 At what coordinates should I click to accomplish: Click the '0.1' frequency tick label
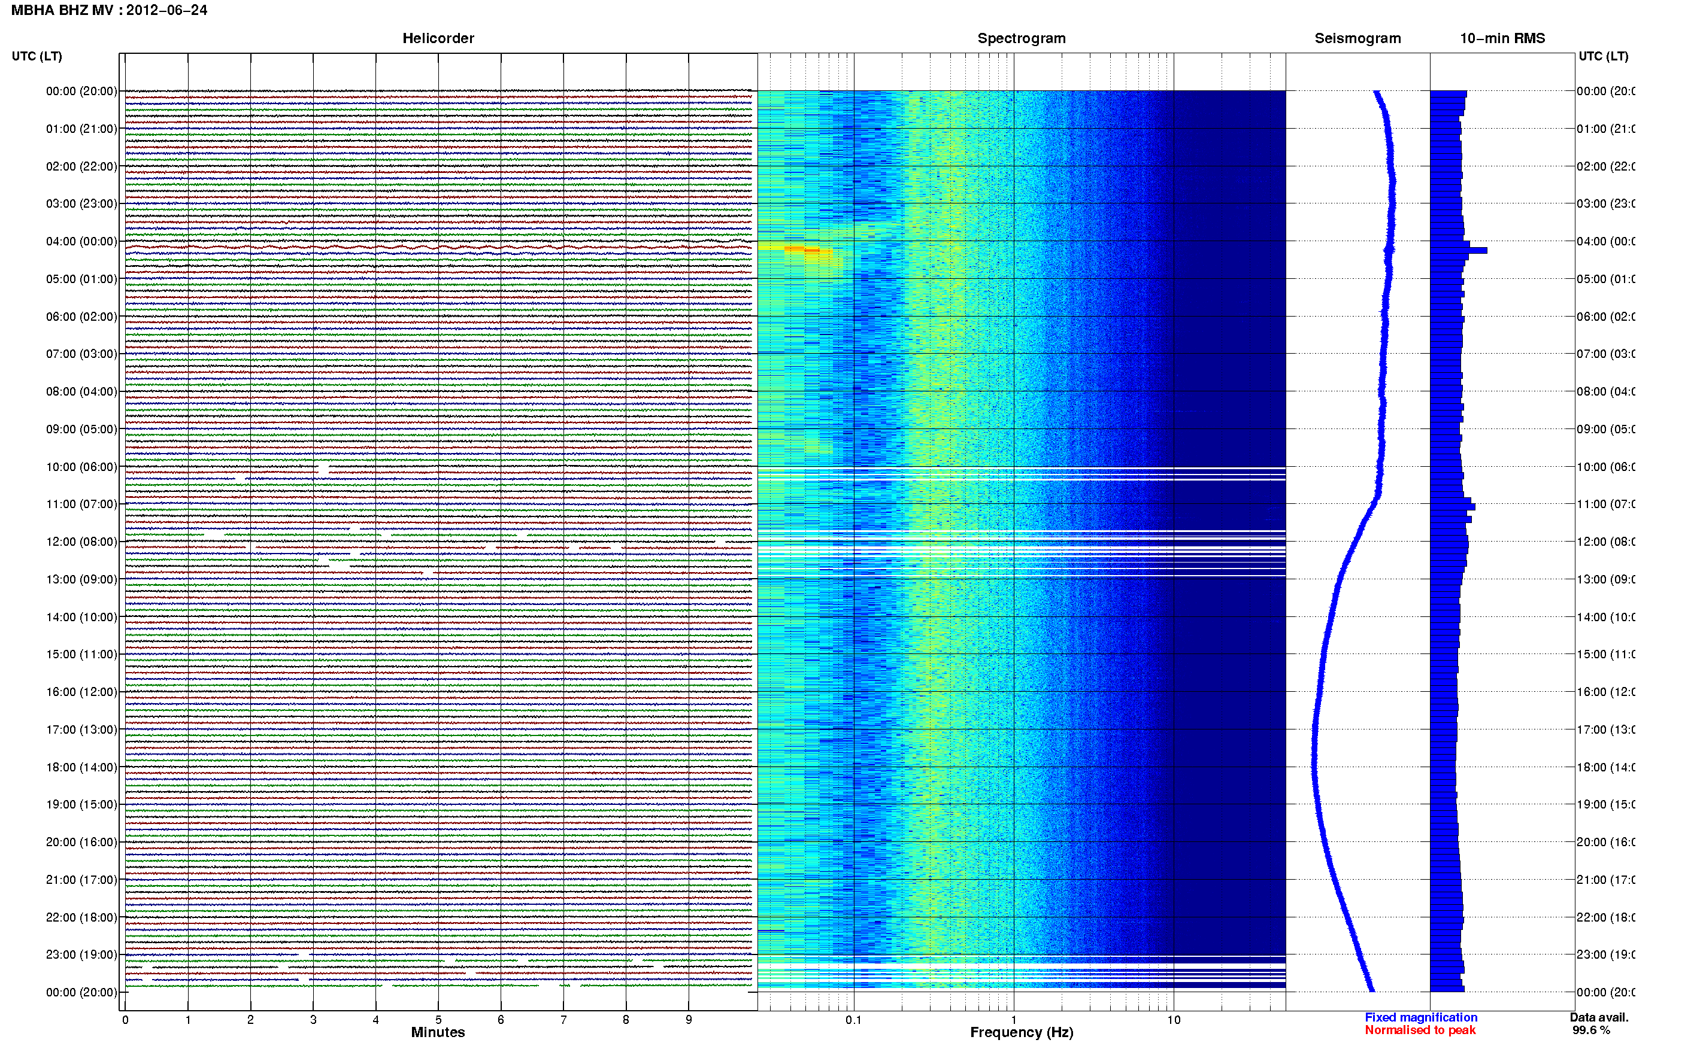point(853,1020)
